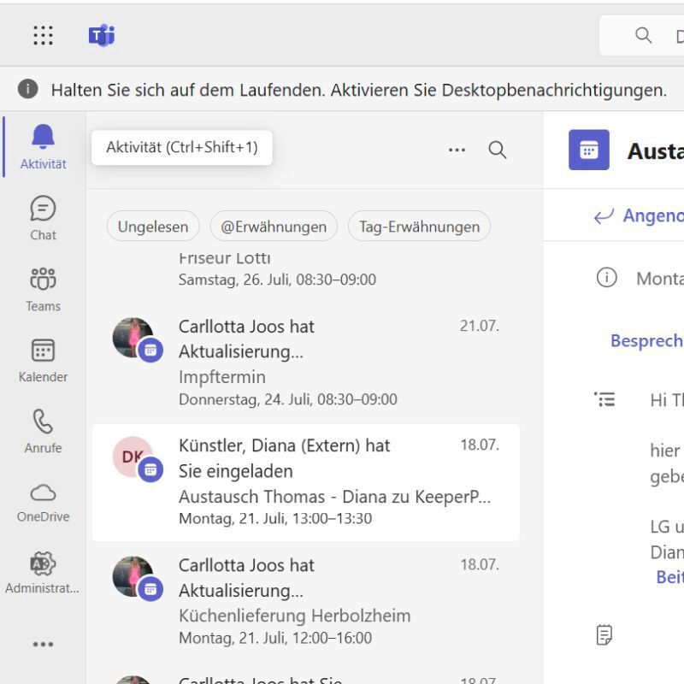The image size is (684, 684).
Task: Click the Microsoft Teams logo
Action: click(101, 35)
